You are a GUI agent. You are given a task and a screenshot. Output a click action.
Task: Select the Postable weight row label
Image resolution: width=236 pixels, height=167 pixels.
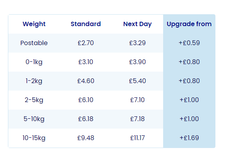(34, 43)
